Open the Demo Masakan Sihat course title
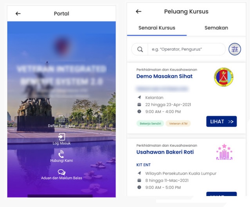This screenshot has height=207, width=250. pyautogui.click(x=164, y=76)
